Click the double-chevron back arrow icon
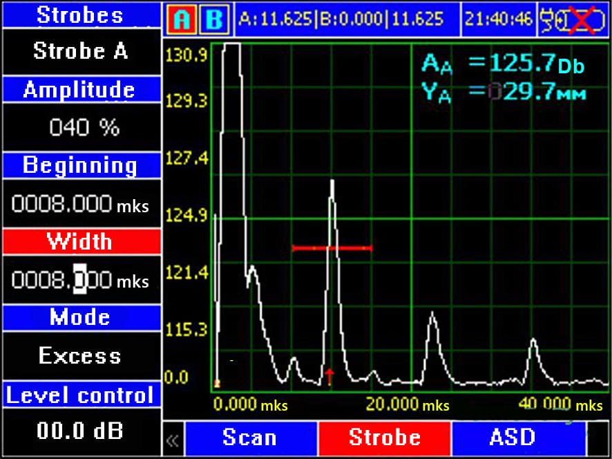 (172, 440)
